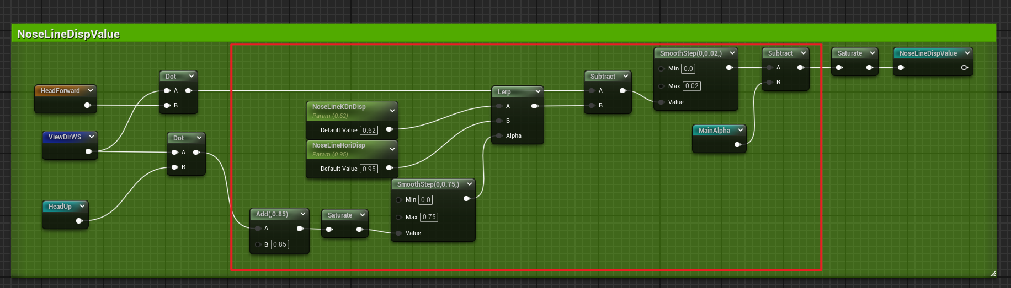Expand the HeadForward node chevron
Screen dimensions: 1011x288
(91, 90)
